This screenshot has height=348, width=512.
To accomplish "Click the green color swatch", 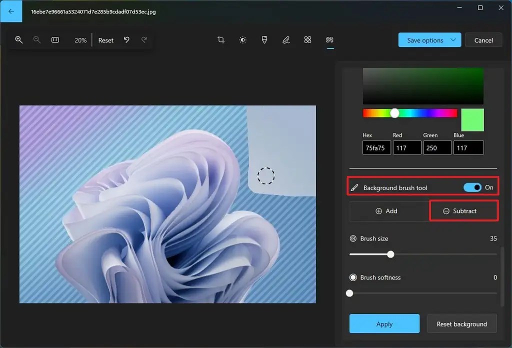I will [472, 120].
